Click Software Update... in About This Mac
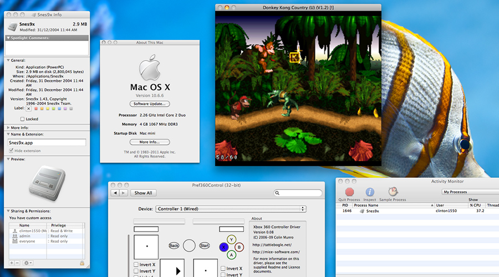Screen dimensions: 499x277 (150, 104)
